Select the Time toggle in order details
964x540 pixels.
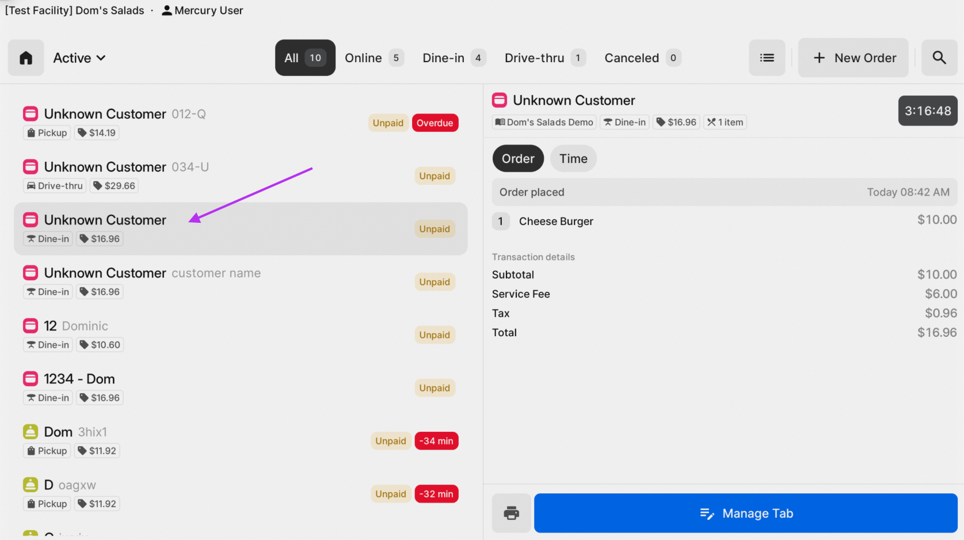[x=573, y=159]
